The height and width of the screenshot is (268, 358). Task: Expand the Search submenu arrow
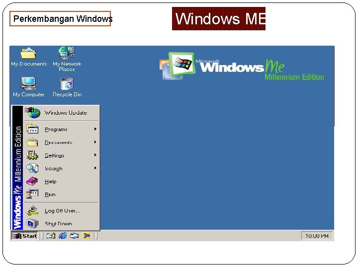click(95, 168)
